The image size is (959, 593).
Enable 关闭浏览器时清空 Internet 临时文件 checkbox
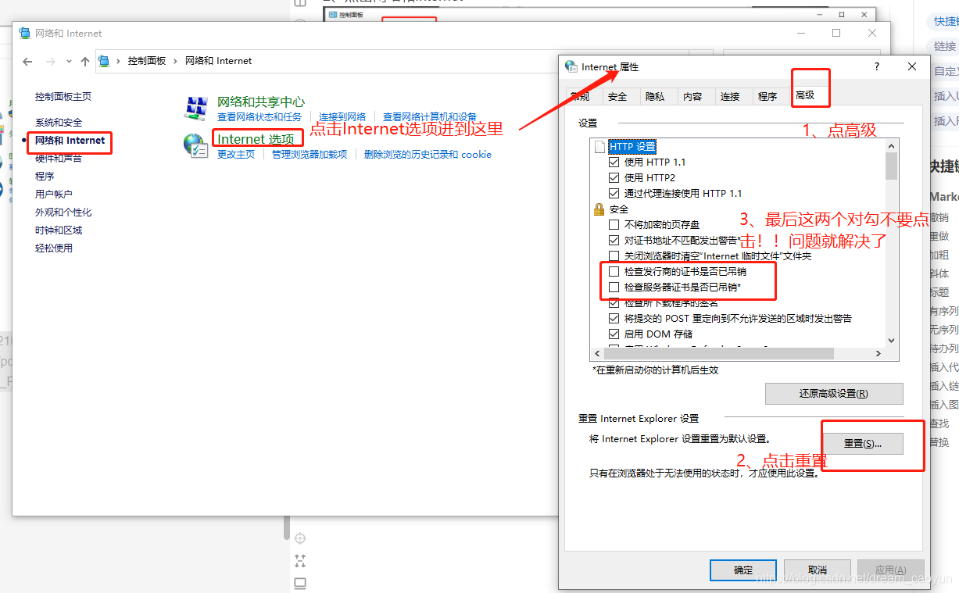click(614, 256)
